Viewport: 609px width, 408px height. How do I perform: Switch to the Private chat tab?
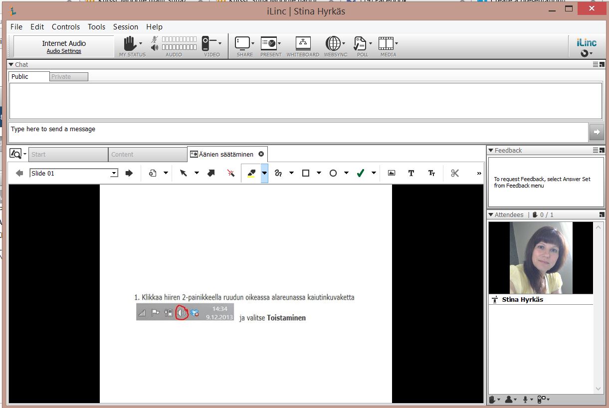pos(69,77)
